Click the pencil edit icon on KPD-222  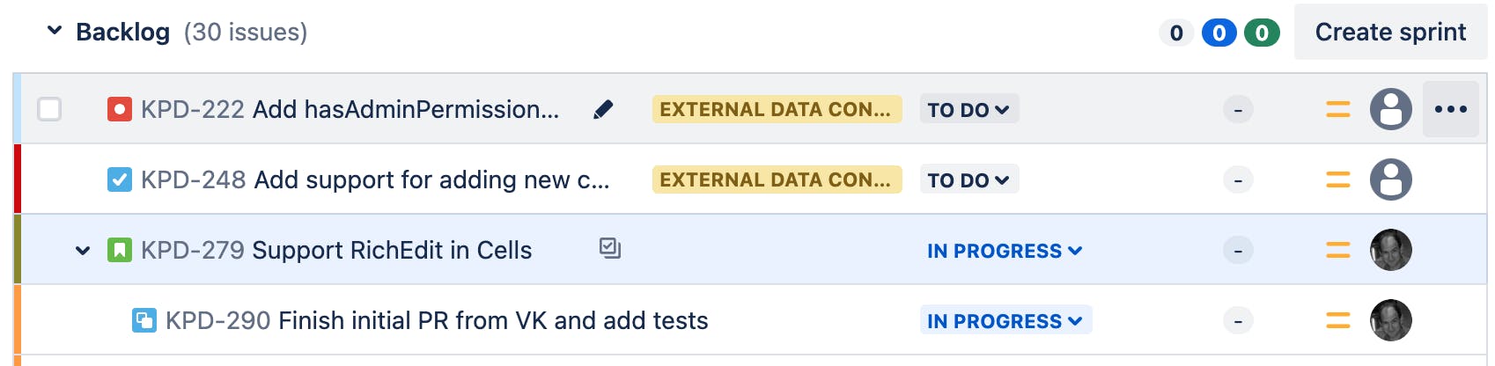click(x=603, y=109)
